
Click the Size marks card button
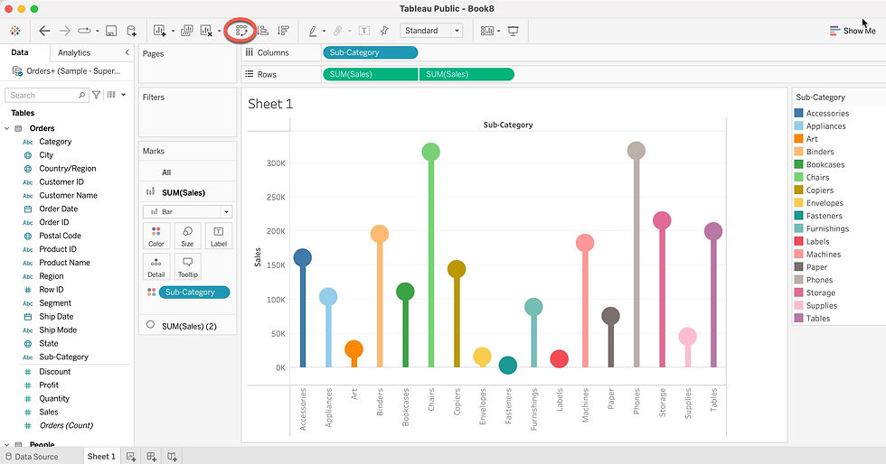(x=188, y=236)
